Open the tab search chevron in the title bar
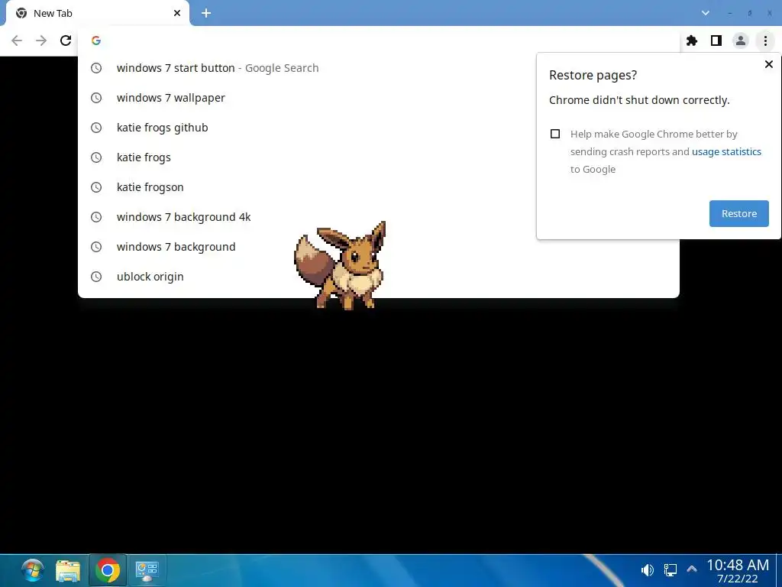The width and height of the screenshot is (782, 587). coord(705,13)
